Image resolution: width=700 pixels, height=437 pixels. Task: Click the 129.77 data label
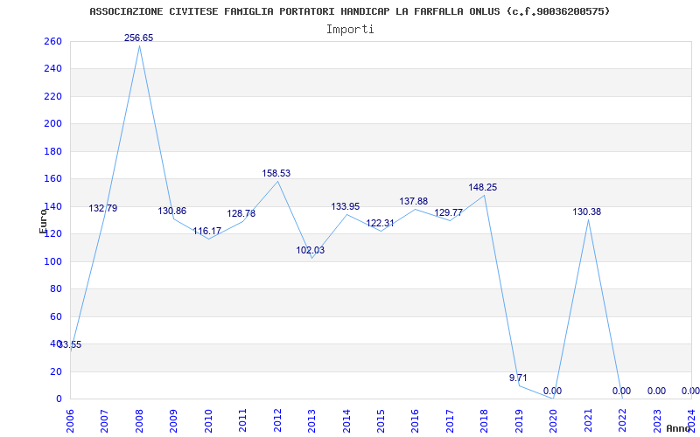pos(449,213)
